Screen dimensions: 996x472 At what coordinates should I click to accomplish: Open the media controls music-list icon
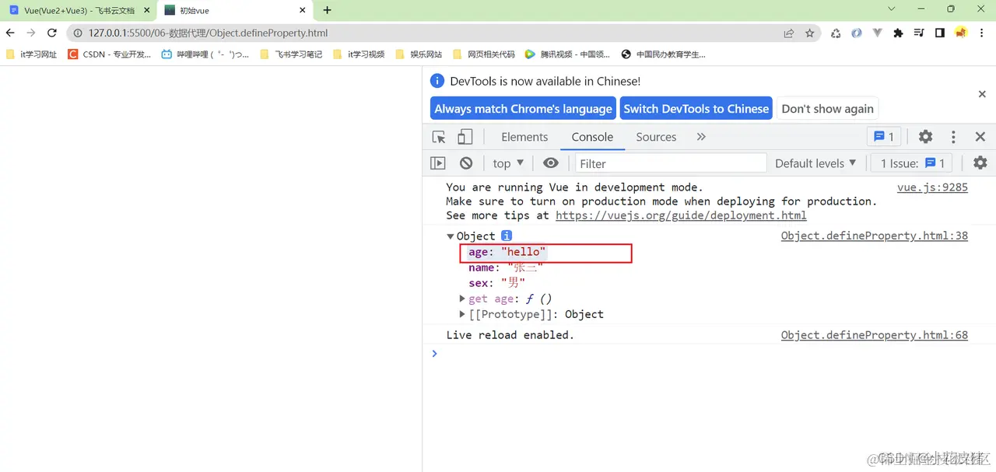[x=919, y=33]
